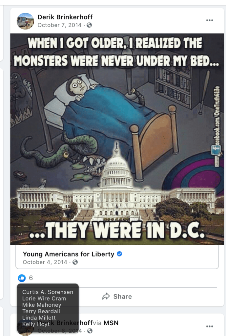Open Derik Brinkerhoff's profile picture
Screen dimensions: 226x336
click(25, 21)
